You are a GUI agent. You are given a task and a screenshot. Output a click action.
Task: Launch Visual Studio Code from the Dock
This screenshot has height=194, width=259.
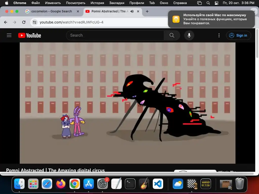pyautogui.click(x=158, y=184)
